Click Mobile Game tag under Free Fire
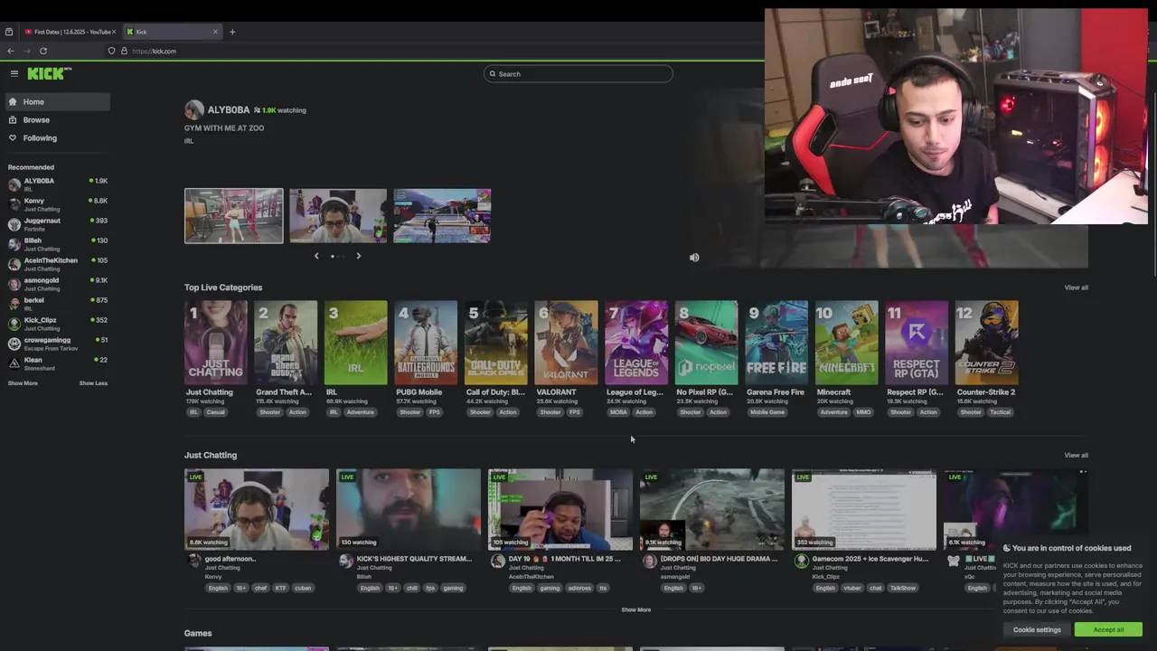The height and width of the screenshot is (651, 1157). [x=767, y=412]
